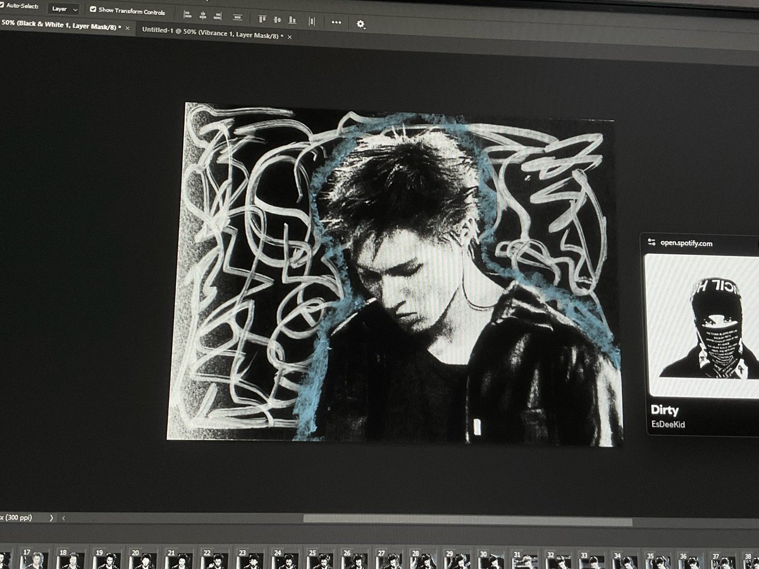Screen dimensions: 759x569
Task: Select timeline frame 19
Action: [x=107, y=559]
